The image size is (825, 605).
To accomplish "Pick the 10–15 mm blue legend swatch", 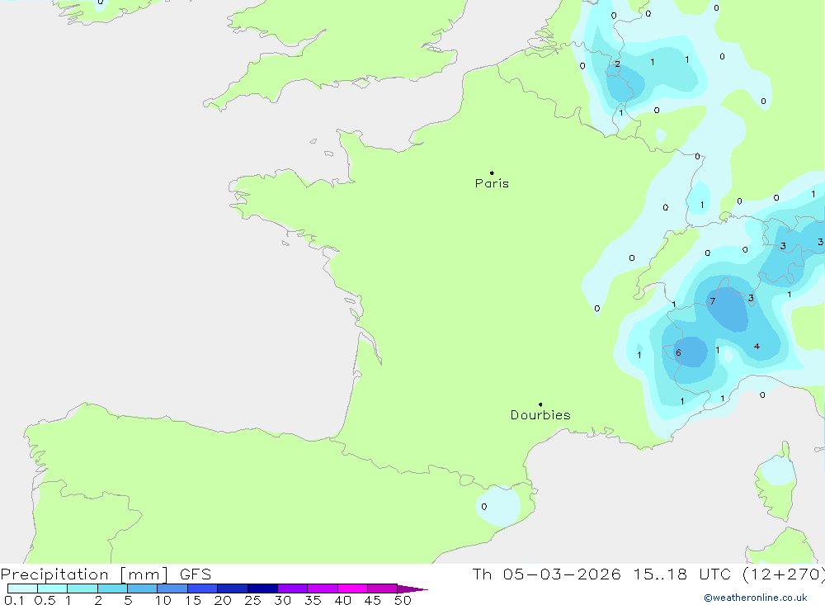I will (x=172, y=588).
